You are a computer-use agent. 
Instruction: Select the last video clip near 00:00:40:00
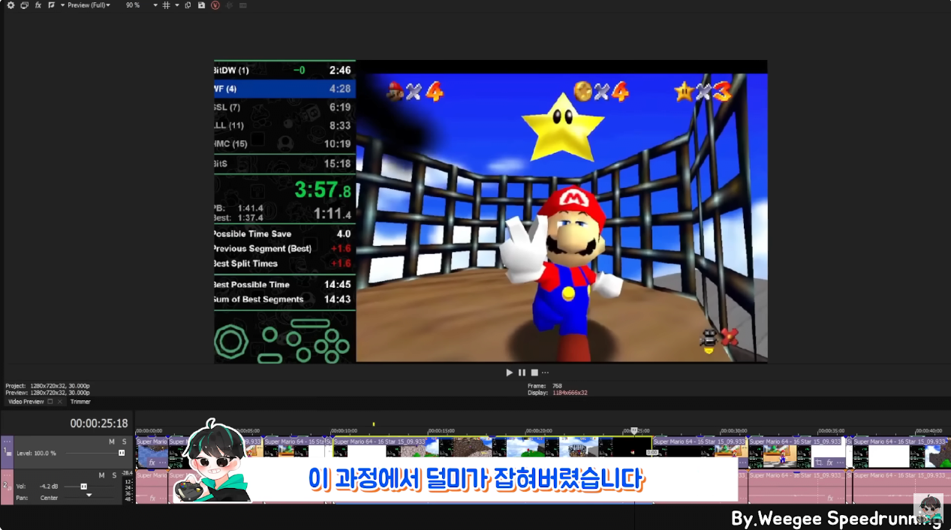point(901,453)
